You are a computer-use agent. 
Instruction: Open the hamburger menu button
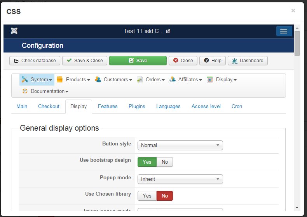tap(284, 31)
